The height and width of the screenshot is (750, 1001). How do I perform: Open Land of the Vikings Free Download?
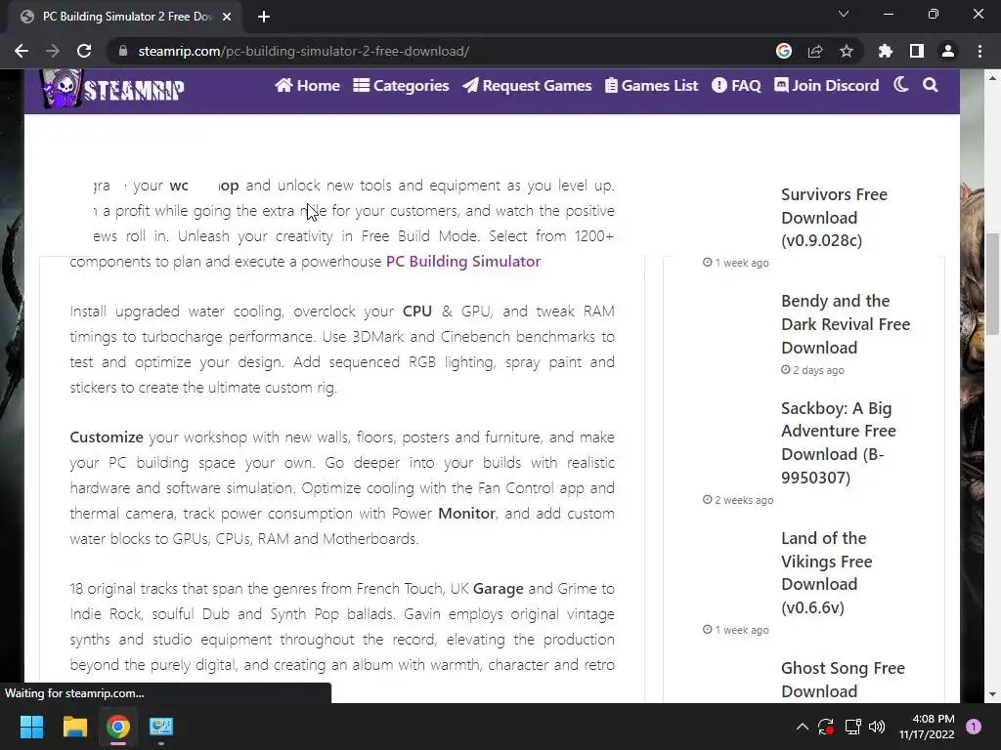tap(826, 572)
